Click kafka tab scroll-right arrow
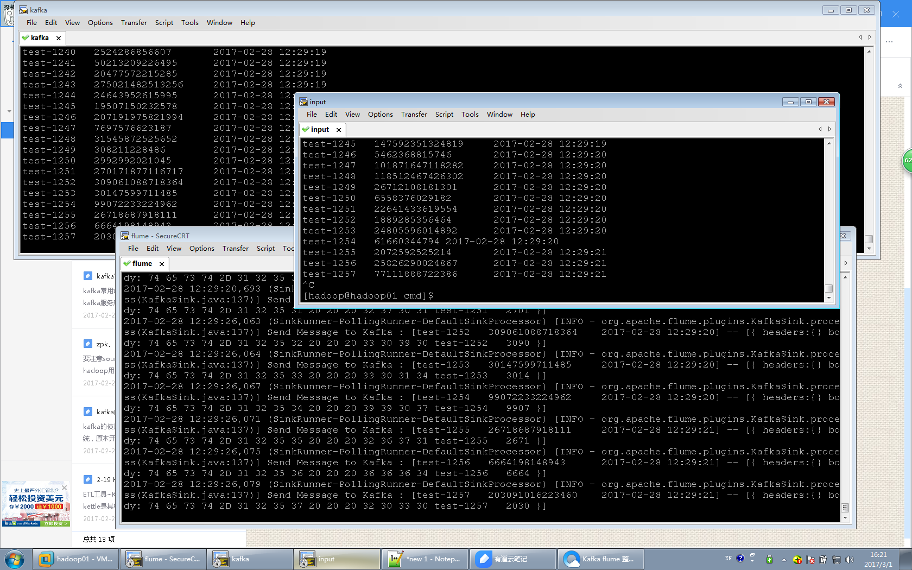The width and height of the screenshot is (912, 570). pyautogui.click(x=870, y=37)
